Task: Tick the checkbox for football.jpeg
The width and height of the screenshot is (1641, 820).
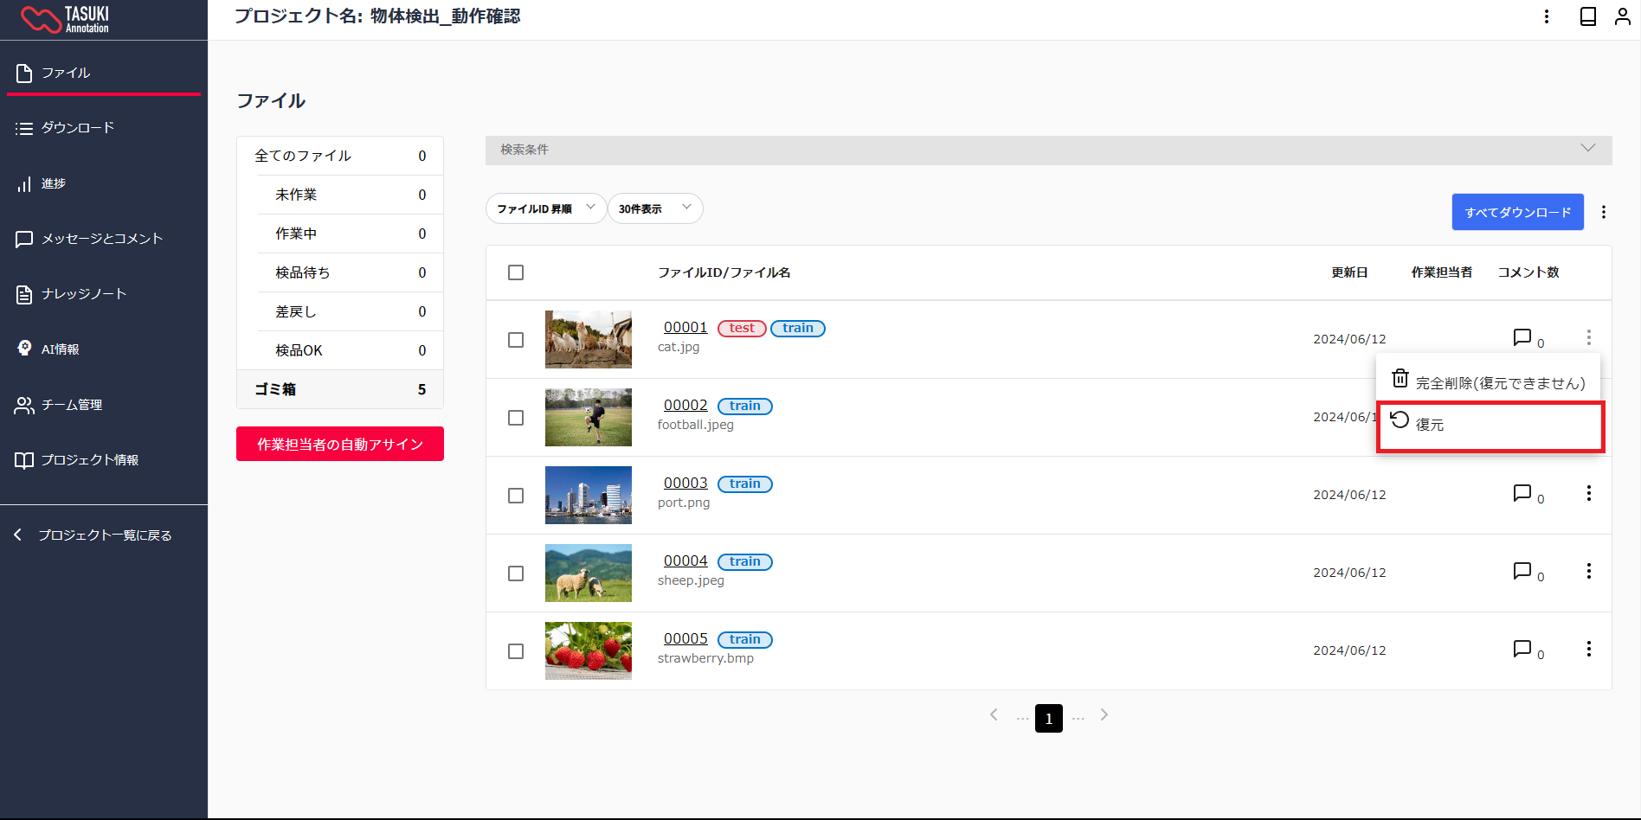Action: [516, 418]
